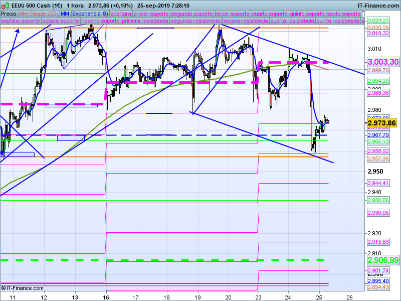Click the green 2.906,99 price label
401x301 pixels.
383,260
